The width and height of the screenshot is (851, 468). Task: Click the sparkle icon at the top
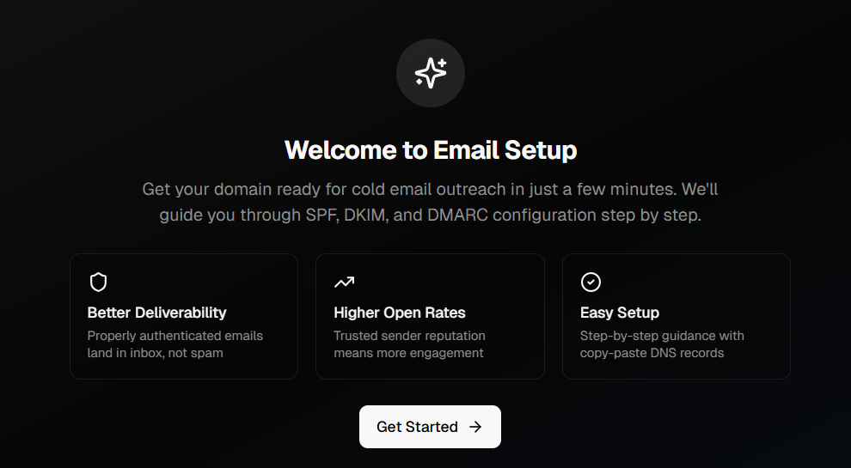[430, 73]
